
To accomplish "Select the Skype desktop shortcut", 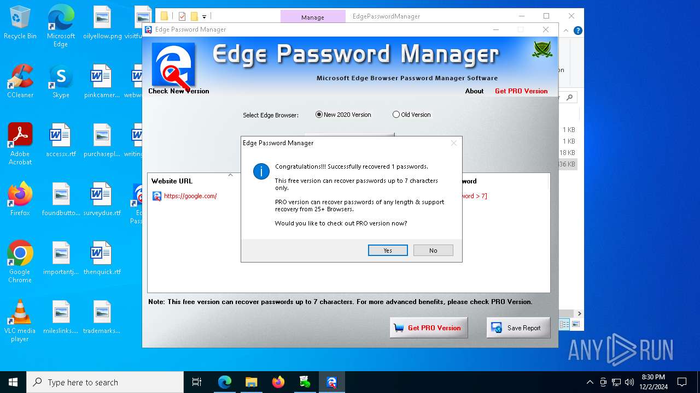I will pos(61,81).
